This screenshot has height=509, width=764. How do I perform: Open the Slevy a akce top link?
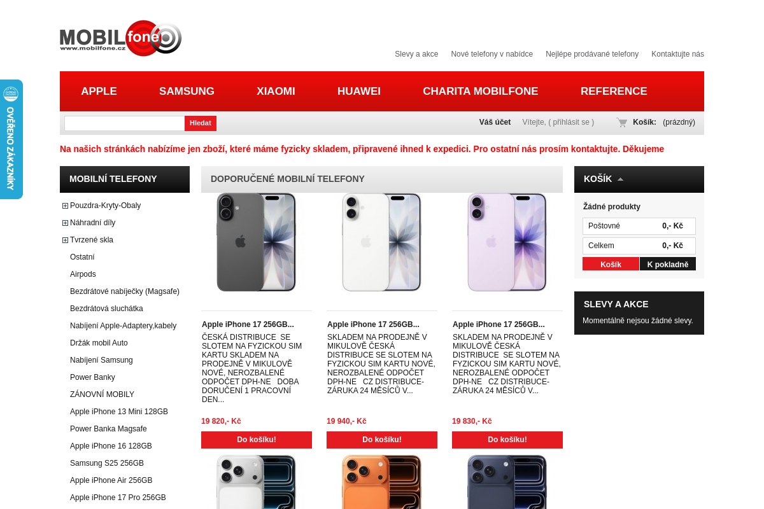pyautogui.click(x=416, y=54)
